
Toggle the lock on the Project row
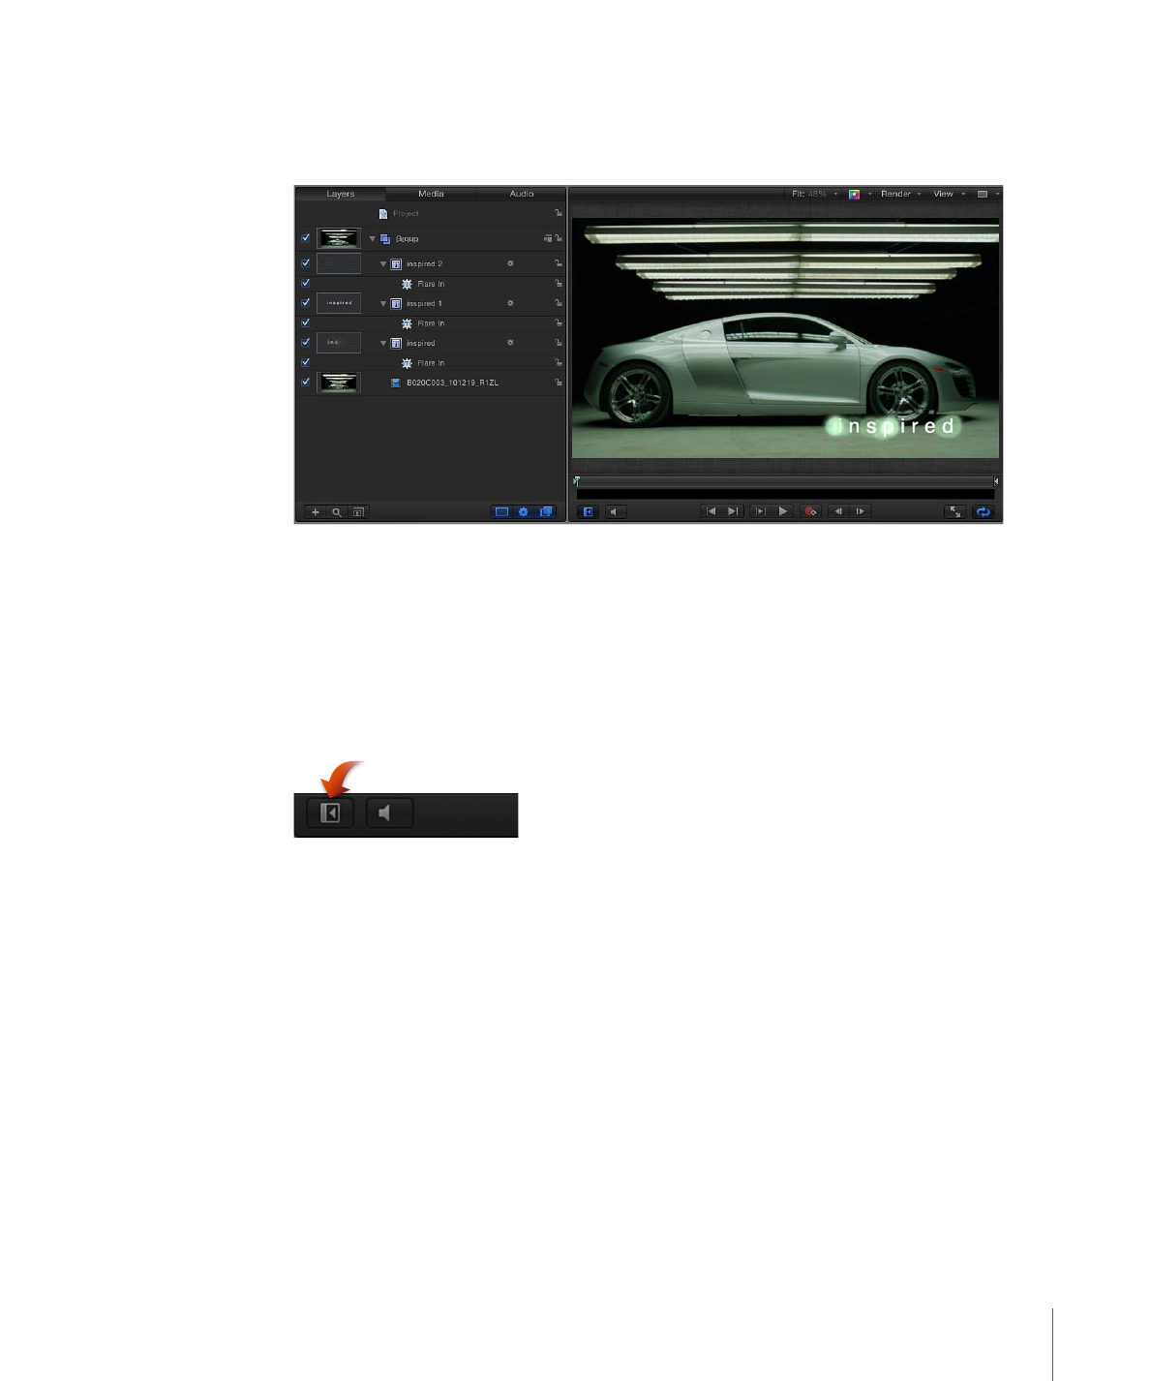(x=559, y=213)
